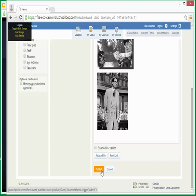Click the padlock icon in address bar
Image resolution: width=196 pixels, height=196 pixels.
click(26, 17)
